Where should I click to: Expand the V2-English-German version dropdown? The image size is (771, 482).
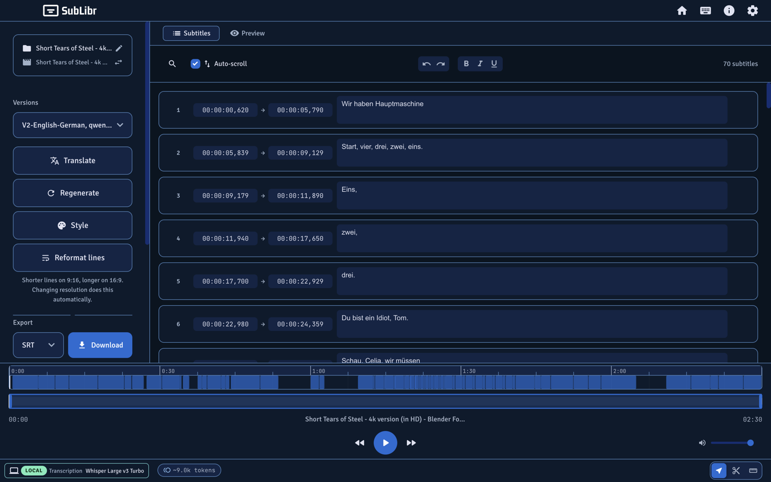[72, 125]
